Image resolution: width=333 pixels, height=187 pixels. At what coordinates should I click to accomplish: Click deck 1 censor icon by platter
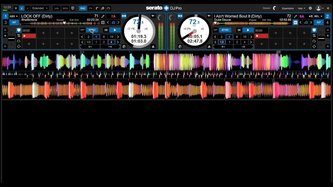tap(124, 47)
